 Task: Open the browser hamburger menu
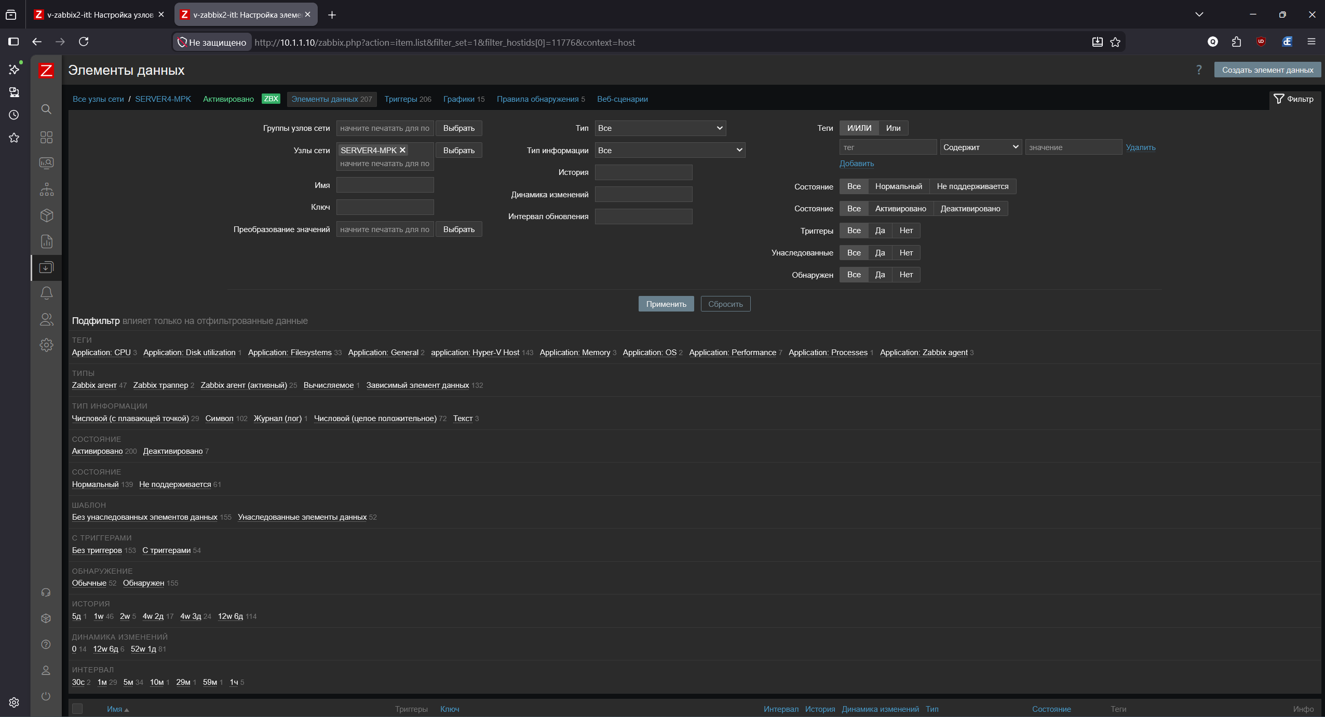(x=1312, y=42)
